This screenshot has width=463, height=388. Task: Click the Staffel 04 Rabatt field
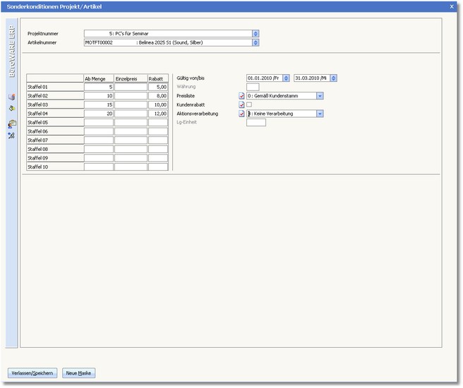pos(158,113)
